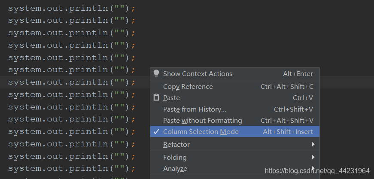Expand the Analyze submenu arrow

[x=313, y=168]
